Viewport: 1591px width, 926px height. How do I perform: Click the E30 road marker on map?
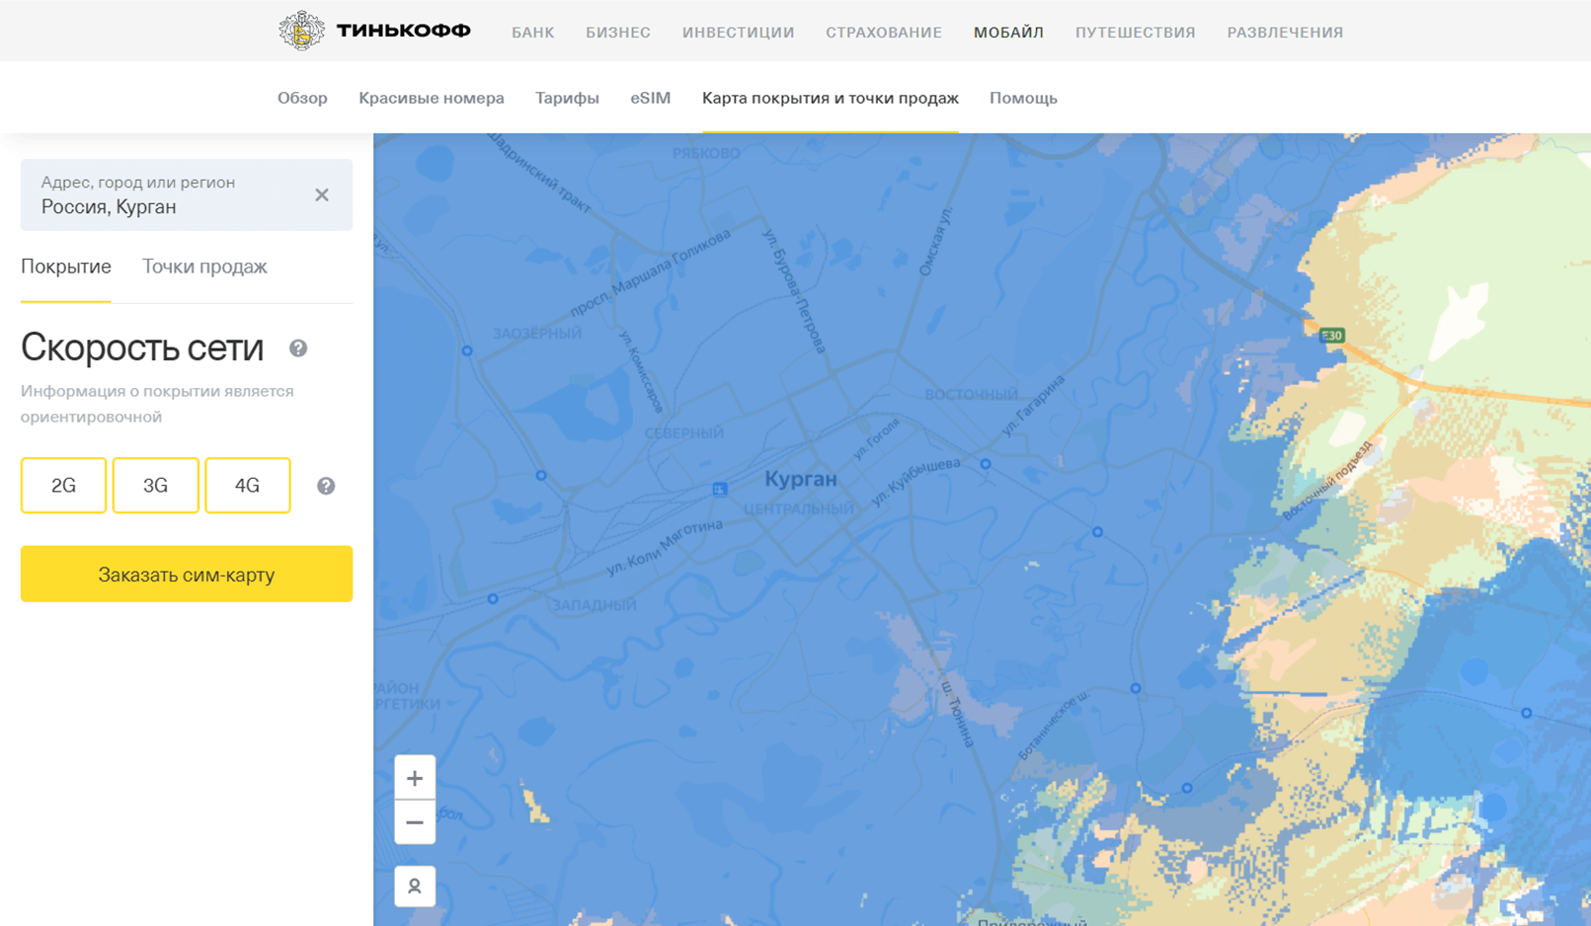1332,336
